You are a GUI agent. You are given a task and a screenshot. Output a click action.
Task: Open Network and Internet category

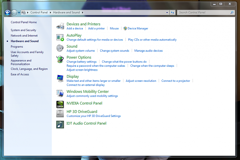24,35
